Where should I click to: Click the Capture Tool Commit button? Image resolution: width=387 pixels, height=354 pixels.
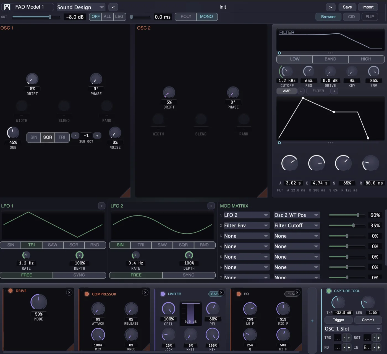368,320
